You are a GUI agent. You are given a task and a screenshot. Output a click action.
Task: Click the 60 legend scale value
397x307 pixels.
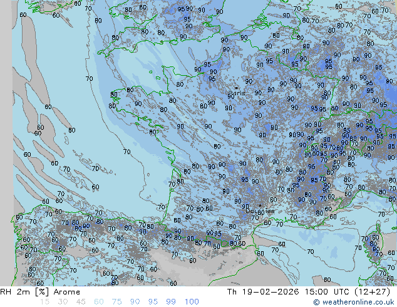point(98,302)
